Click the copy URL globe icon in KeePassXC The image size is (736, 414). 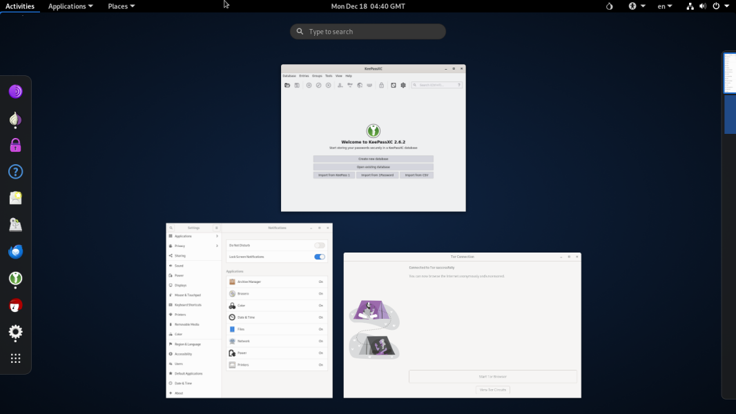[360, 86]
